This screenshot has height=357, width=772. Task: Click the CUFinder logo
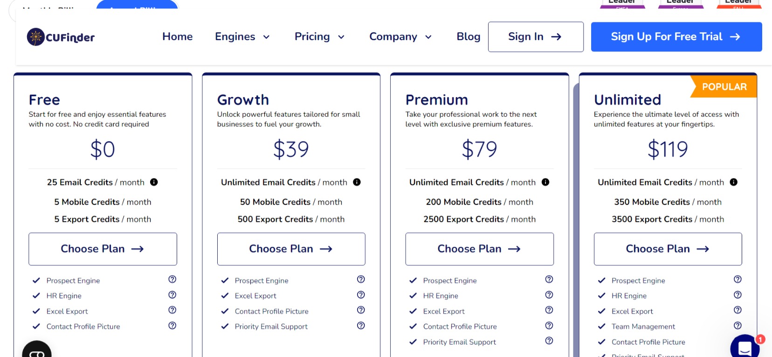coord(61,37)
